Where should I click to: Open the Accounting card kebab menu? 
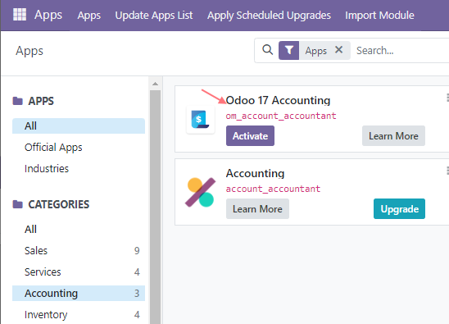click(x=447, y=171)
